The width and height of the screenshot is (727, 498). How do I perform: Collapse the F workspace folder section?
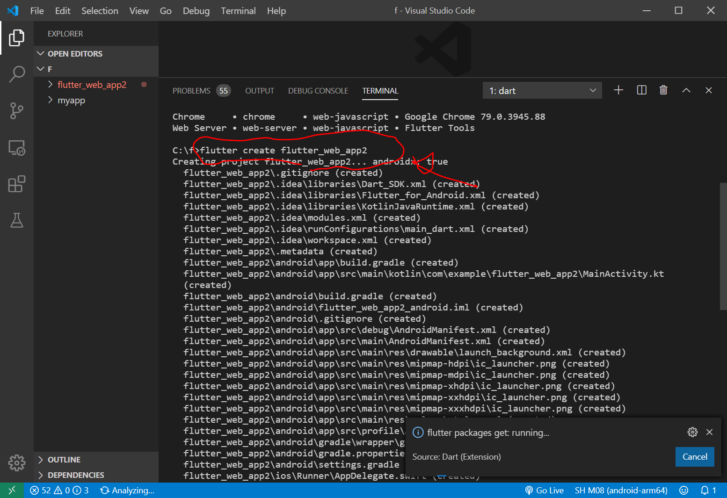coord(96,69)
